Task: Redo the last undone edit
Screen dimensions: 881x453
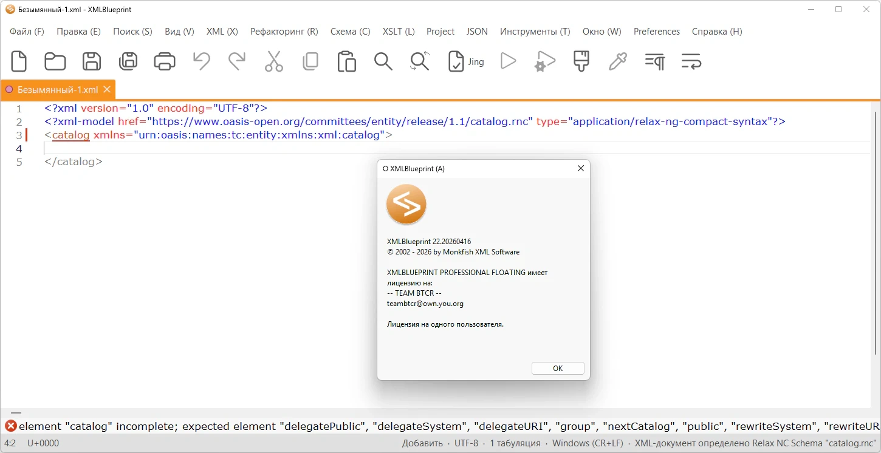Action: pyautogui.click(x=237, y=61)
